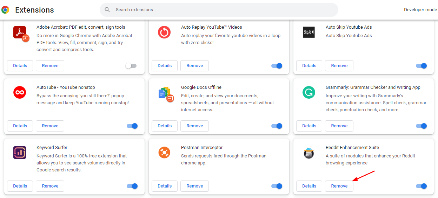Viewport: 438px width, 198px height.
Task: Turn off Keyword Surfer extension toggle
Action: click(132, 186)
